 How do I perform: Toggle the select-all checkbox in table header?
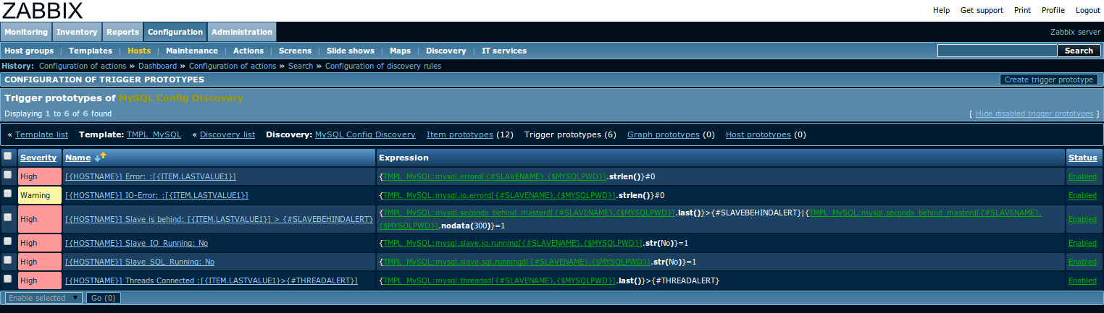tap(7, 156)
